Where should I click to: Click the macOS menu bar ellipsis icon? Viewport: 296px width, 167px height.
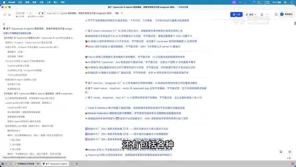(240, 2)
